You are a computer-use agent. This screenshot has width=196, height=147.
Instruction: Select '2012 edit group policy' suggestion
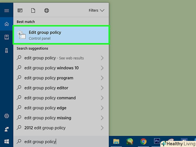pos(45,128)
